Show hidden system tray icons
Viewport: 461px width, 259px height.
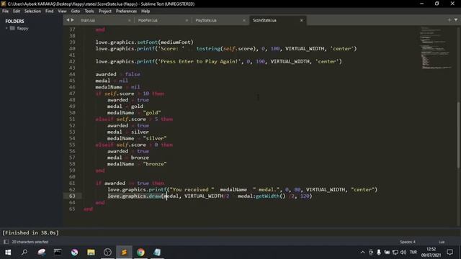point(362,253)
